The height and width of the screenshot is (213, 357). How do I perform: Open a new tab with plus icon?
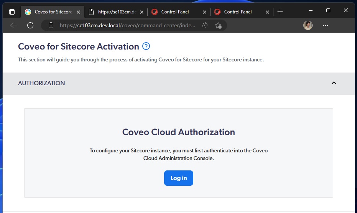280,12
